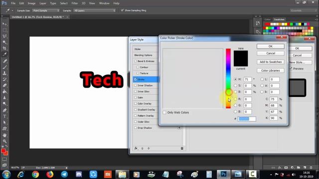
Task: Select the Quick Selection tool
Action: coord(4,42)
